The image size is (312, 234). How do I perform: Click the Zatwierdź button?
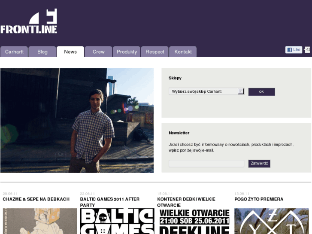[259, 164]
